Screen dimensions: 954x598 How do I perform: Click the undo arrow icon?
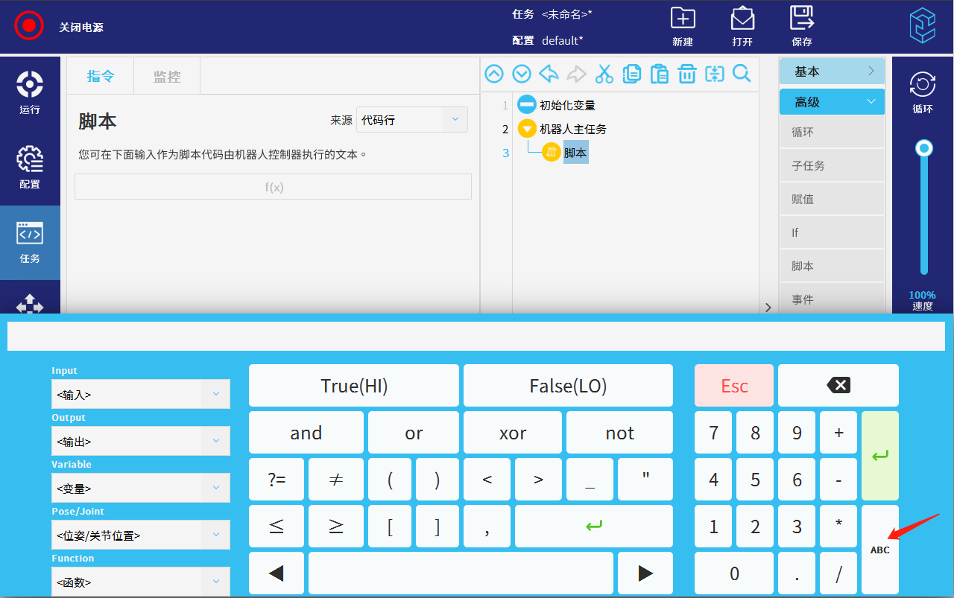(549, 74)
